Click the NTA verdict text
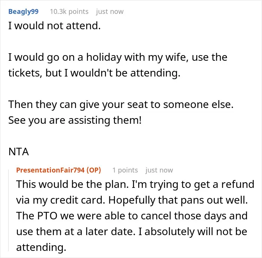 click(19, 151)
